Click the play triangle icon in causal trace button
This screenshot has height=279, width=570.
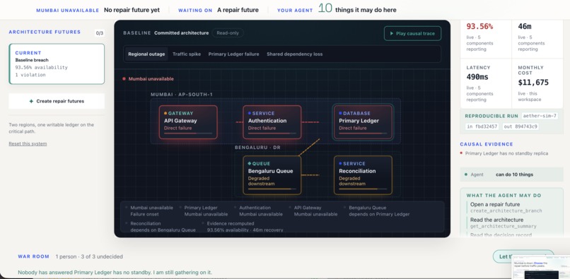tap(392, 33)
